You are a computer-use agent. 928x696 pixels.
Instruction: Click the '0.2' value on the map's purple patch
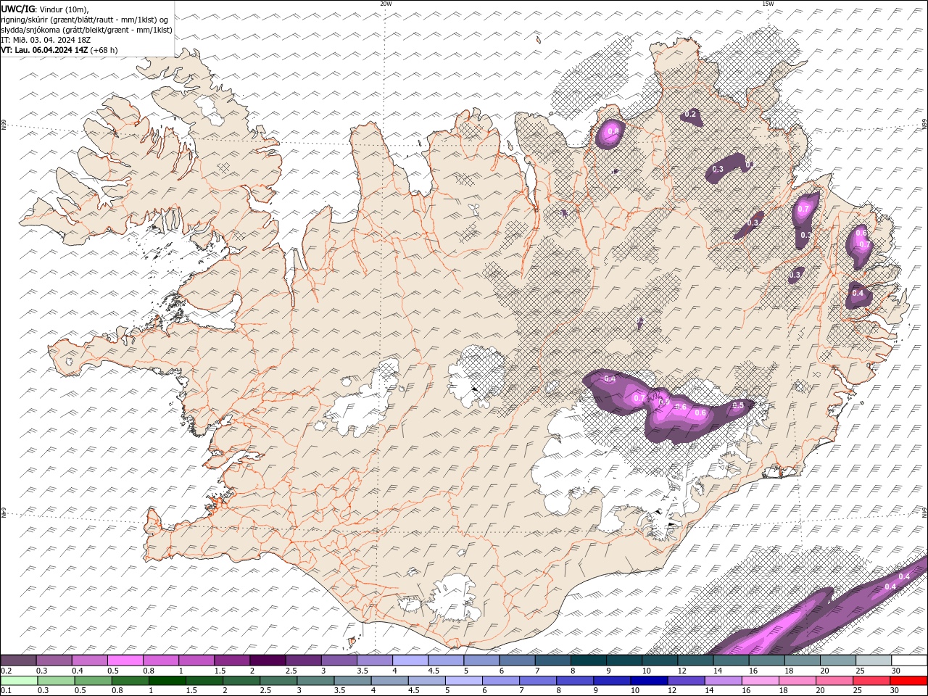pos(690,115)
